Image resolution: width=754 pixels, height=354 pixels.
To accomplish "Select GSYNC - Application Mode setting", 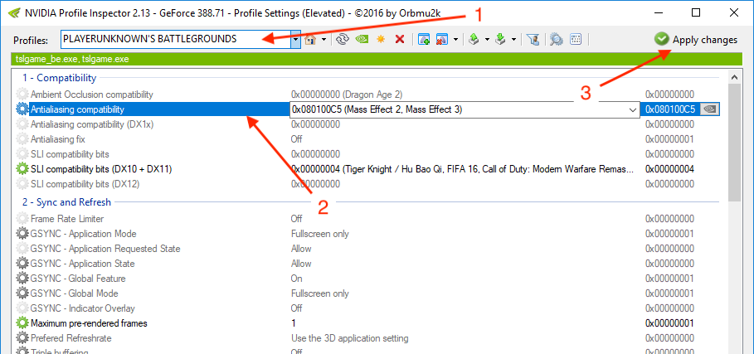I will click(367, 234).
